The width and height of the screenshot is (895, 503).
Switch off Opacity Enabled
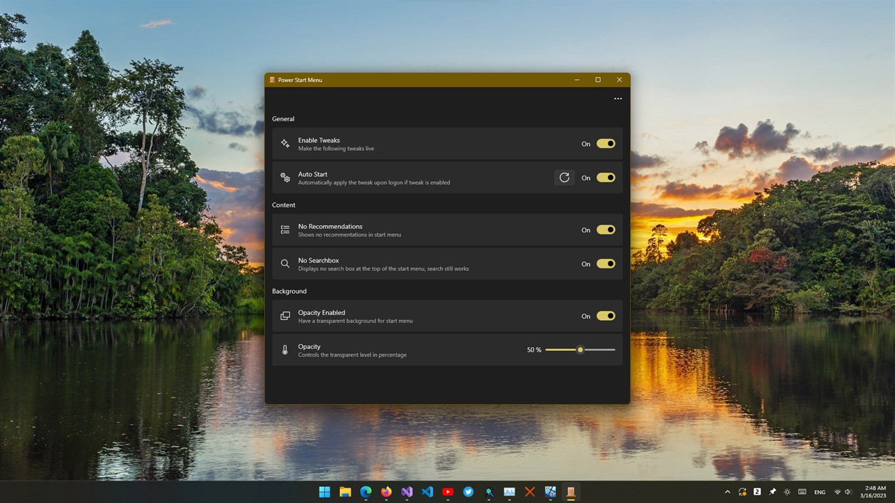coord(605,315)
